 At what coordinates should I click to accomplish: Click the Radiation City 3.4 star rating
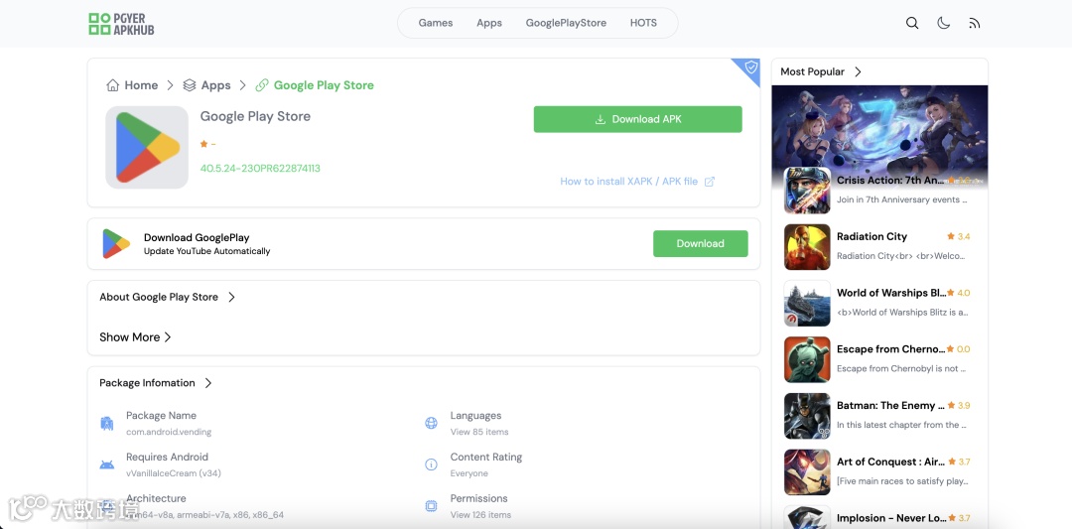point(959,236)
